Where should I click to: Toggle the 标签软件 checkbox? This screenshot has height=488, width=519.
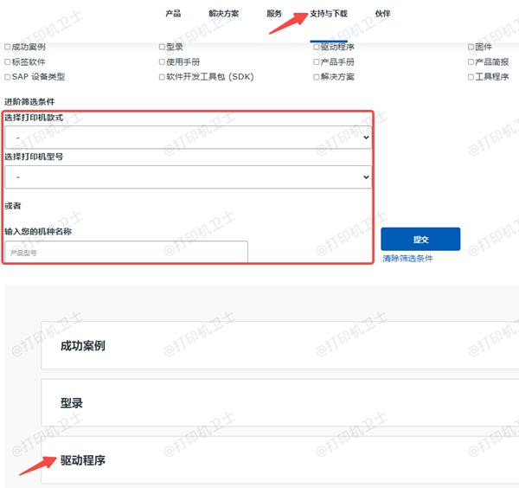pyautogui.click(x=8, y=62)
